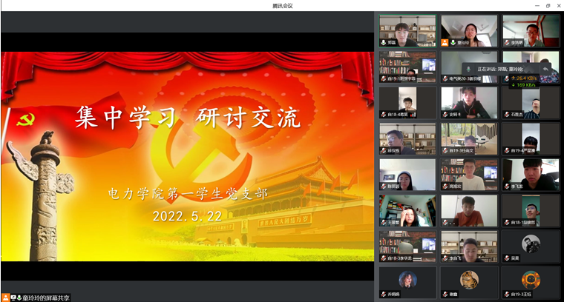Click the tabby cat avatar of 谢鑫
This screenshot has height=302, width=564.
pos(469,280)
